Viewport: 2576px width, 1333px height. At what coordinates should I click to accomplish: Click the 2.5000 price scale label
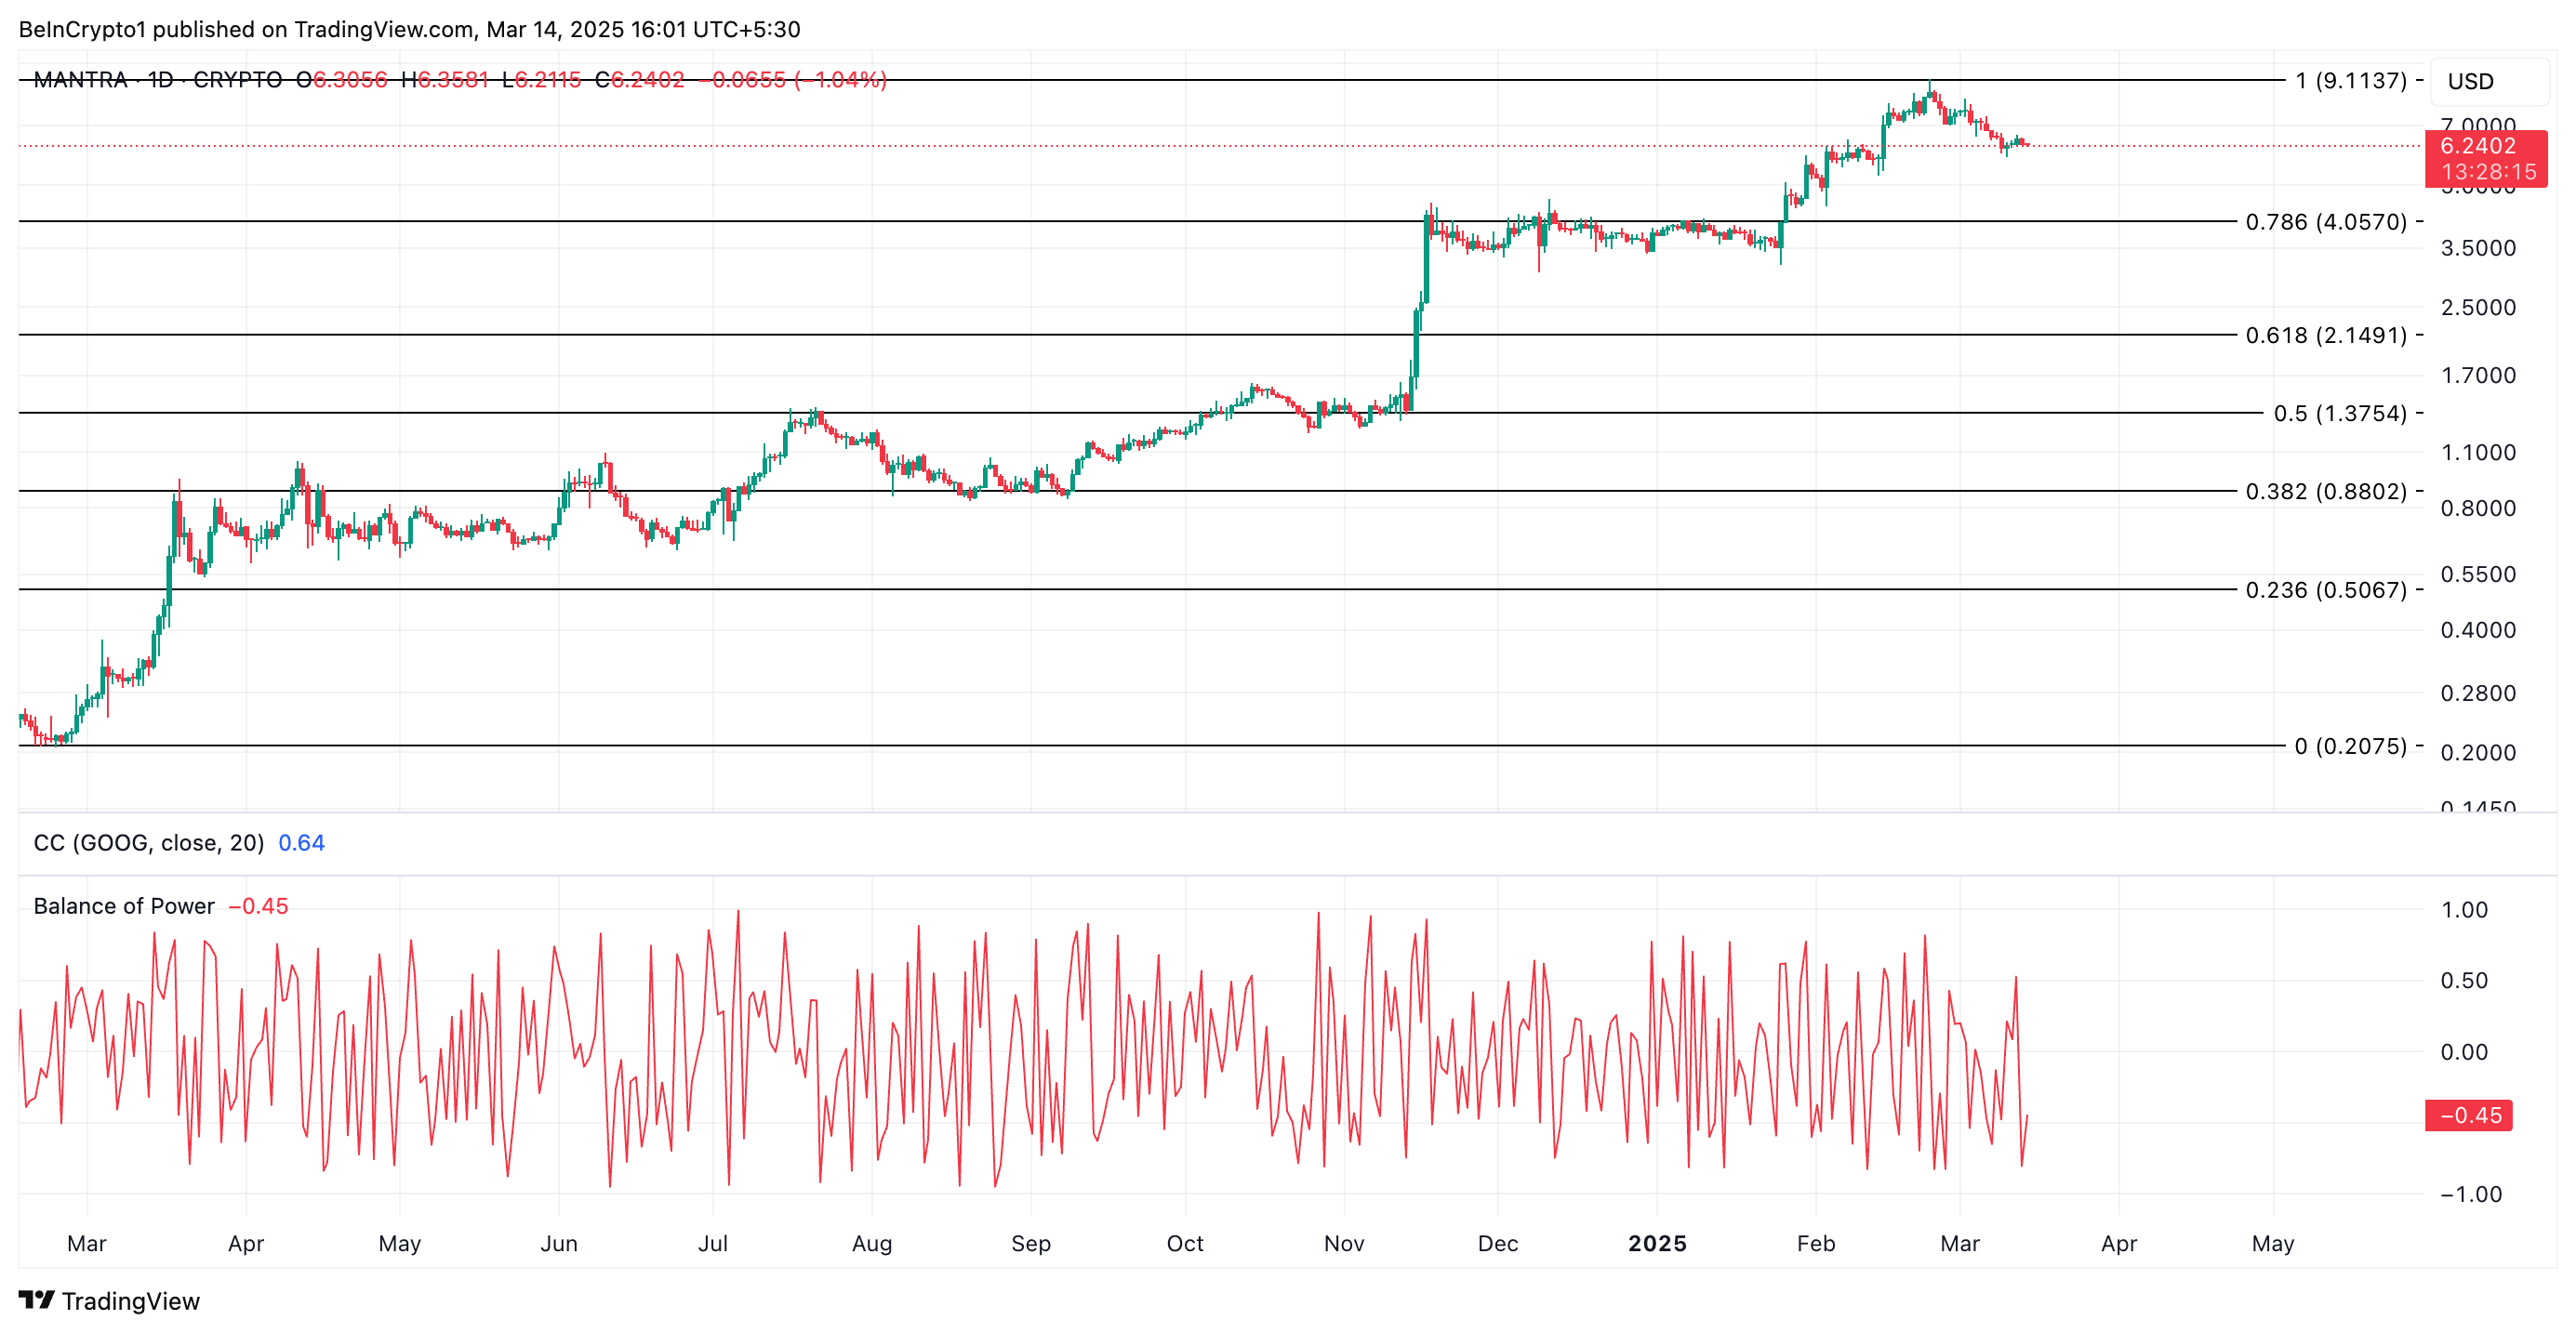(2478, 307)
